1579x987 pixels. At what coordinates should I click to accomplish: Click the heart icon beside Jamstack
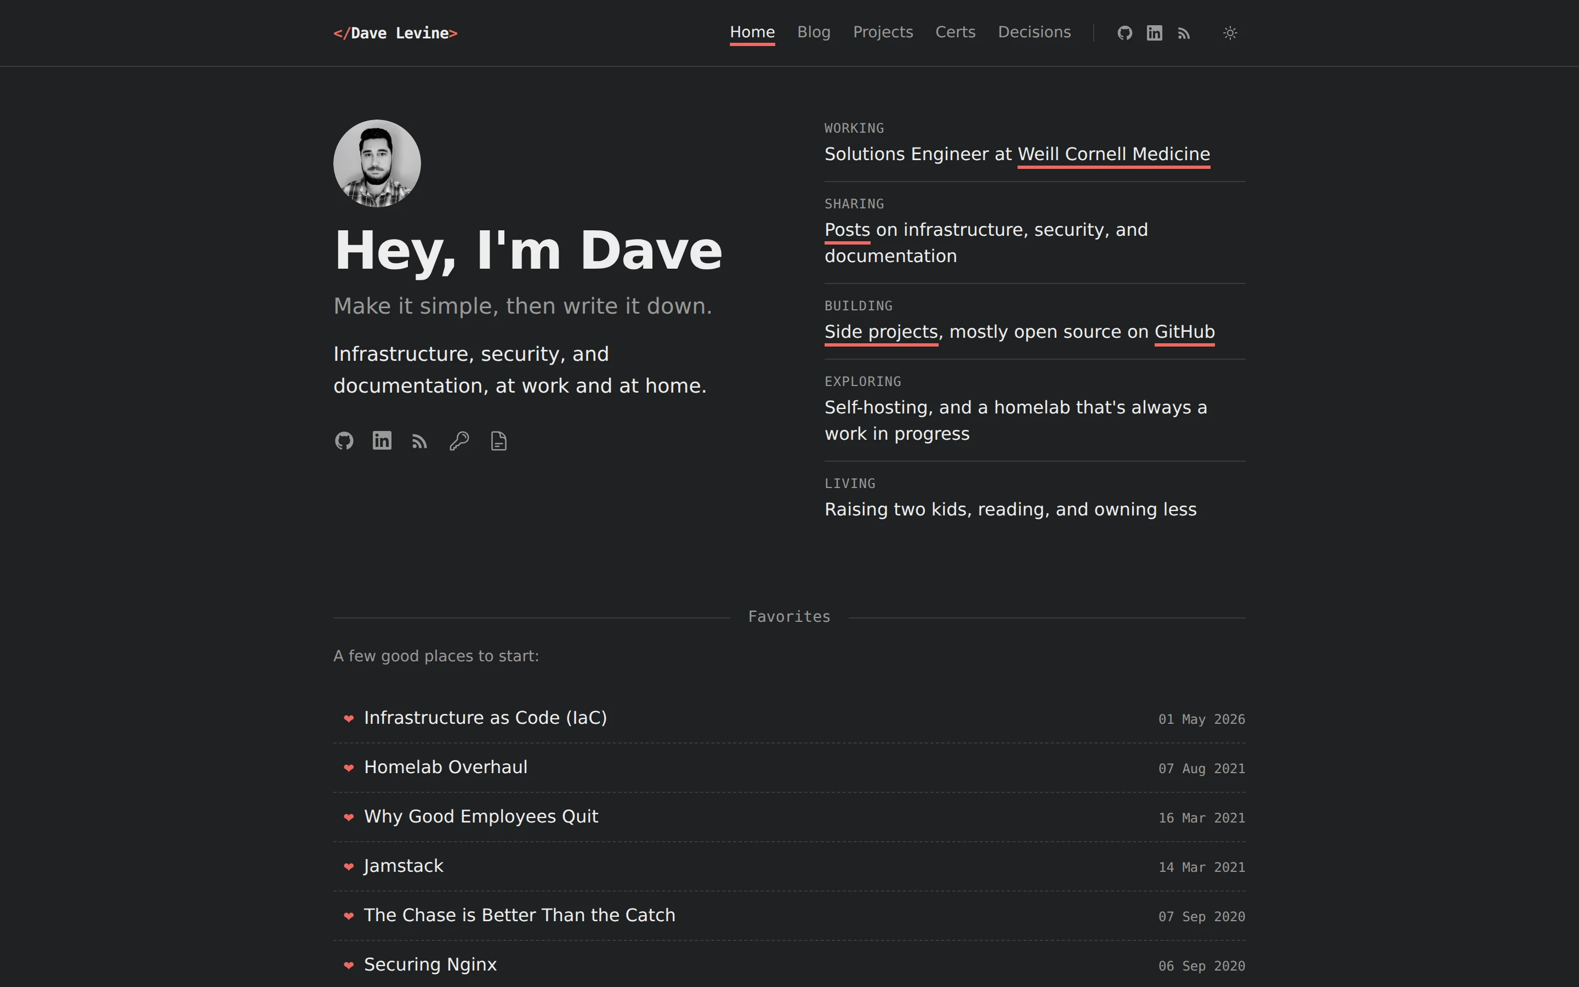pyautogui.click(x=349, y=867)
